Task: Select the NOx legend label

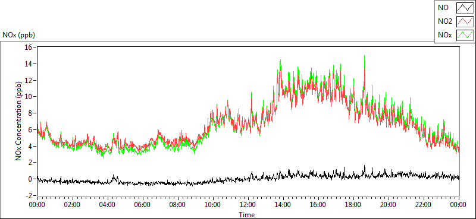Action: (x=445, y=35)
